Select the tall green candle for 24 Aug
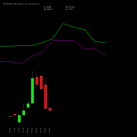 click(32, 91)
